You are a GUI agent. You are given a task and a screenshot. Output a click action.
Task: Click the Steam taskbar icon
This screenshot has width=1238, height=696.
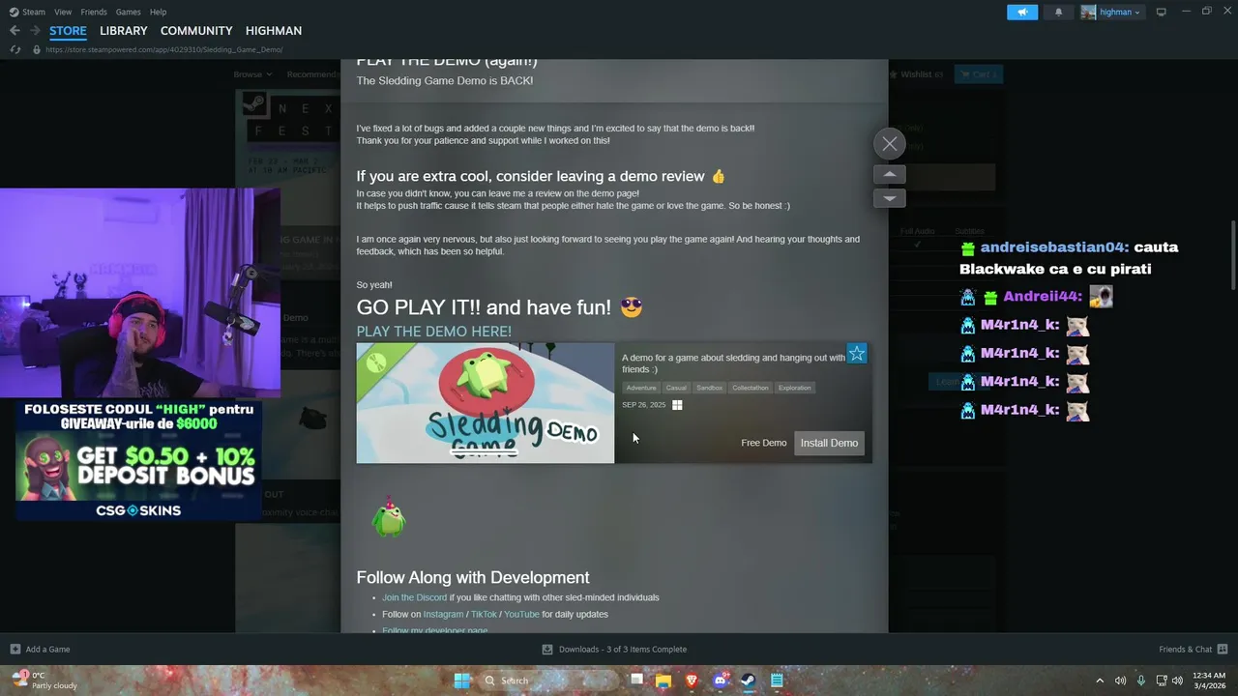pyautogui.click(x=748, y=681)
